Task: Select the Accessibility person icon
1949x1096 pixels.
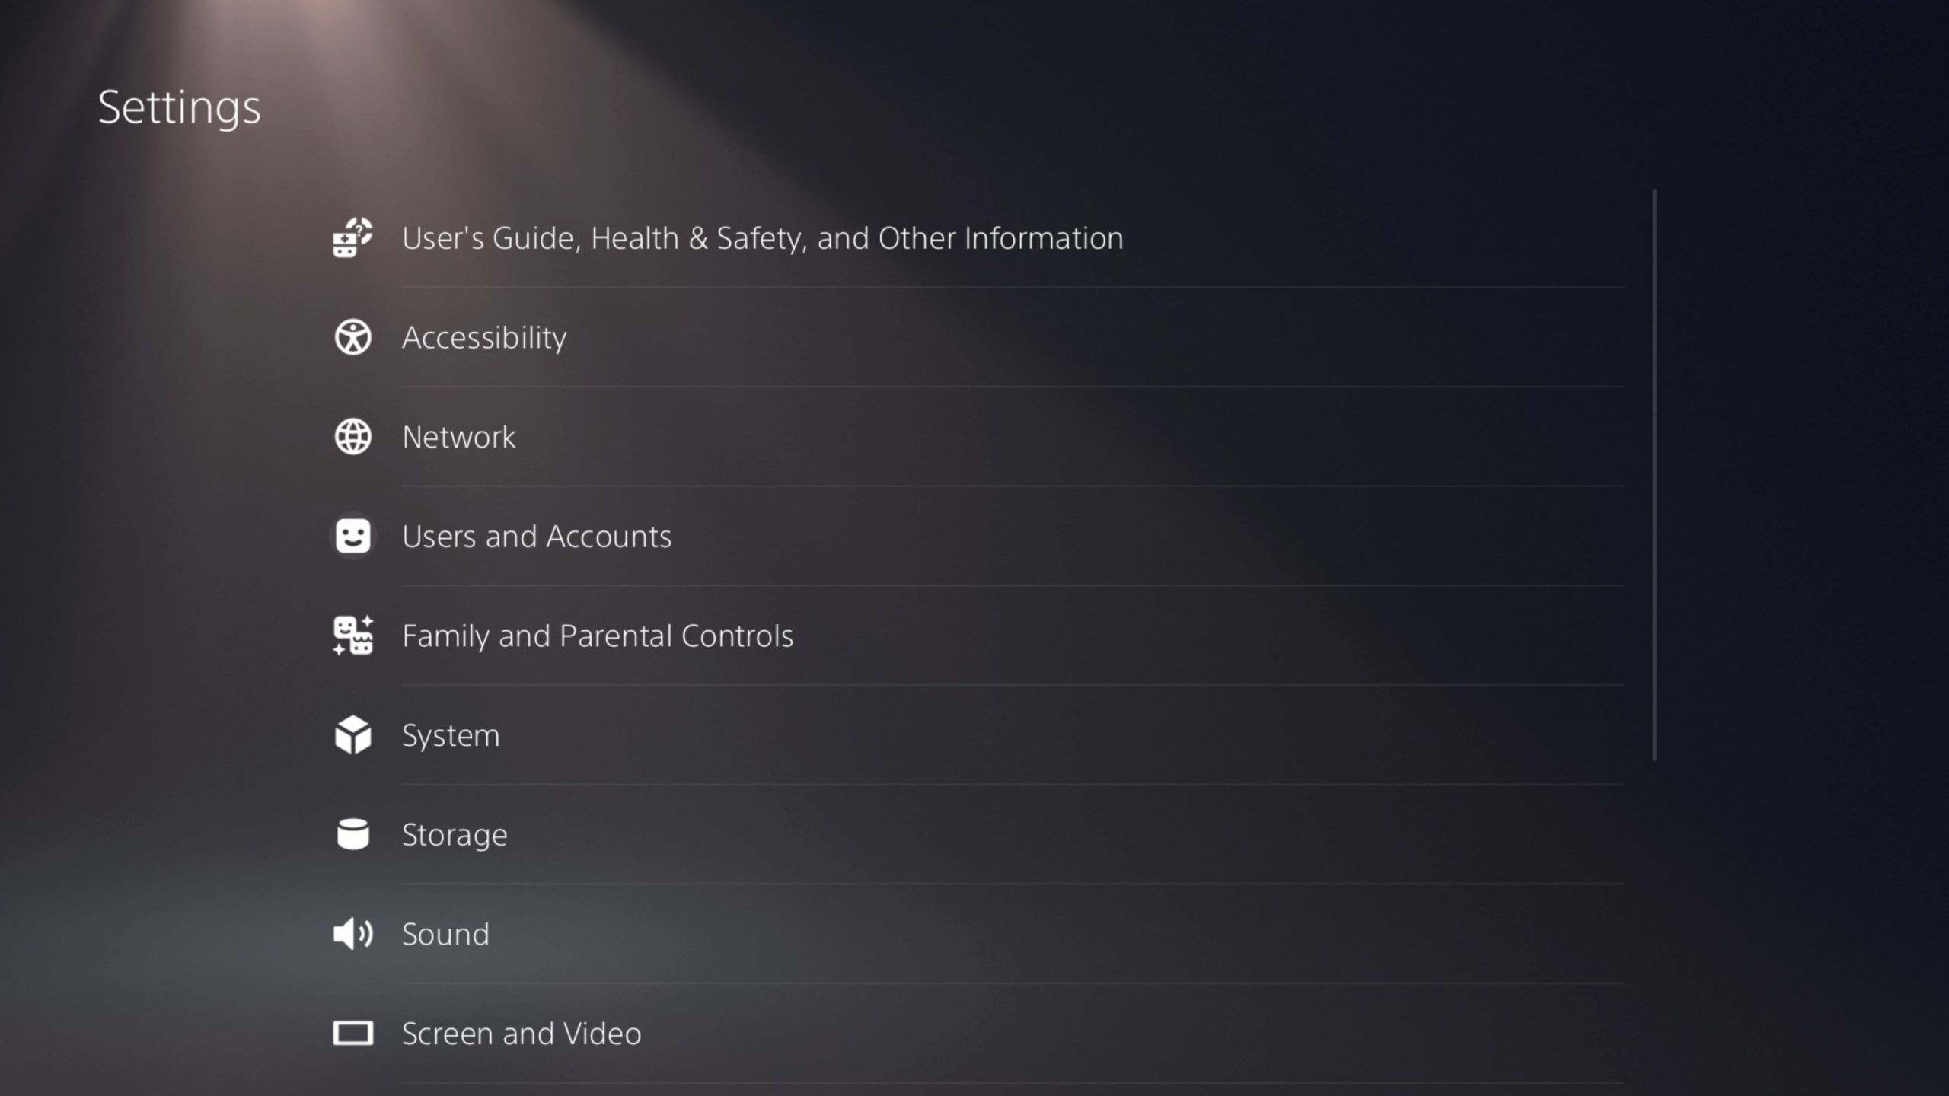Action: (352, 337)
